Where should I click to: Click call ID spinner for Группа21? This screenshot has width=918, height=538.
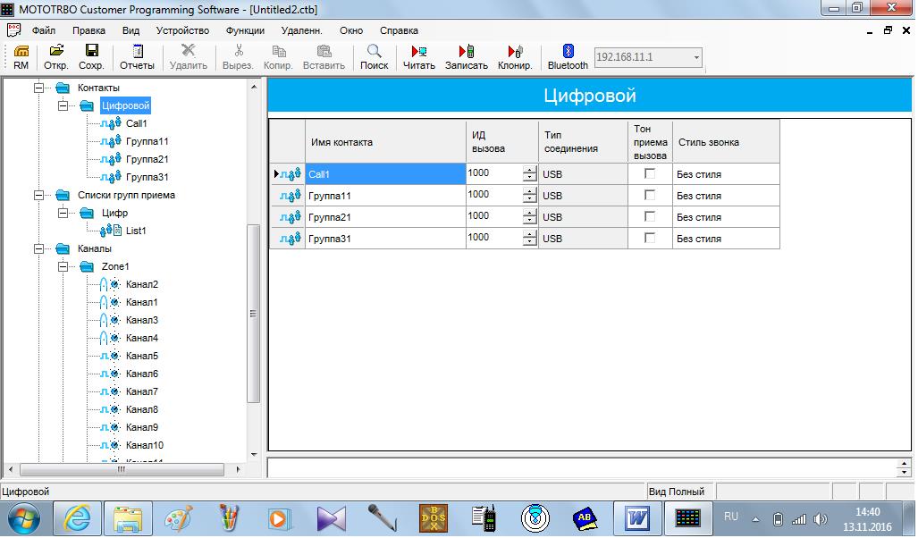[x=530, y=216]
